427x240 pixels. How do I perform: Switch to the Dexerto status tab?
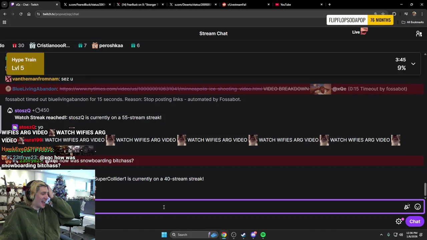193,5
